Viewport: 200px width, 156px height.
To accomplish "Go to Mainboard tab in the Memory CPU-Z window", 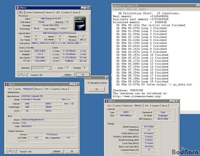I will click(x=128, y=106).
